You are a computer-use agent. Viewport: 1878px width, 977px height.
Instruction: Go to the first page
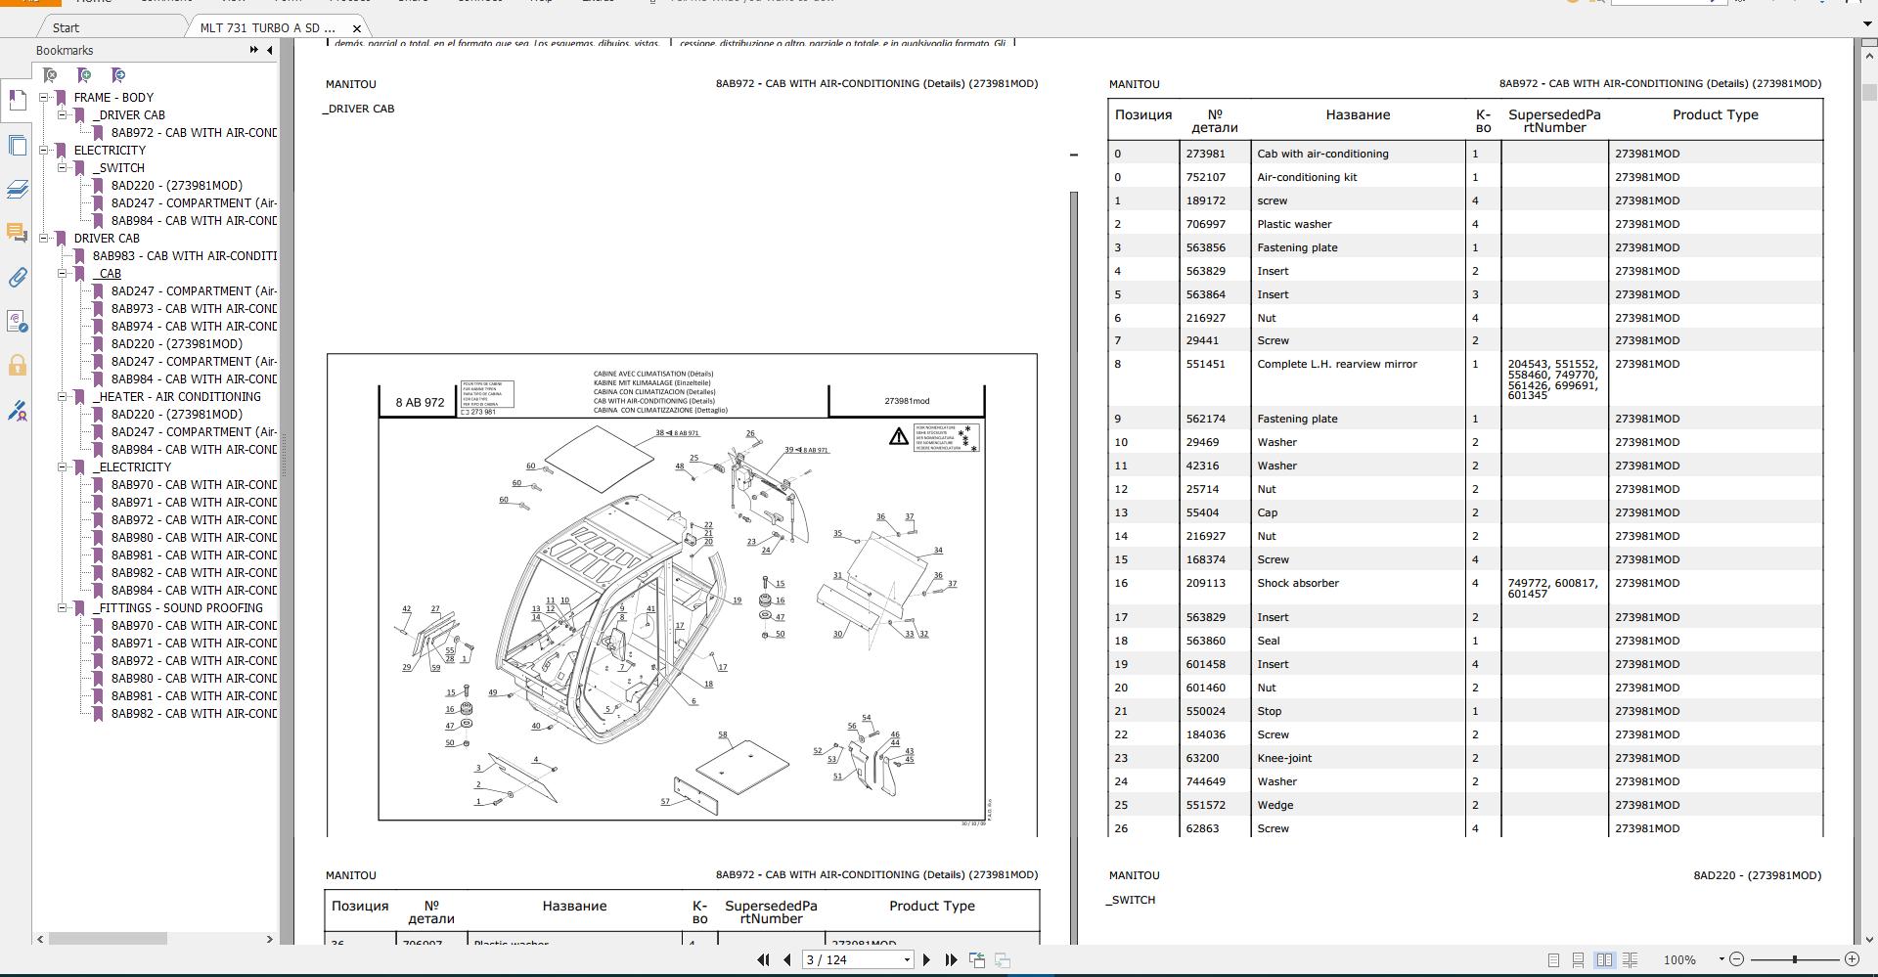[x=763, y=960]
